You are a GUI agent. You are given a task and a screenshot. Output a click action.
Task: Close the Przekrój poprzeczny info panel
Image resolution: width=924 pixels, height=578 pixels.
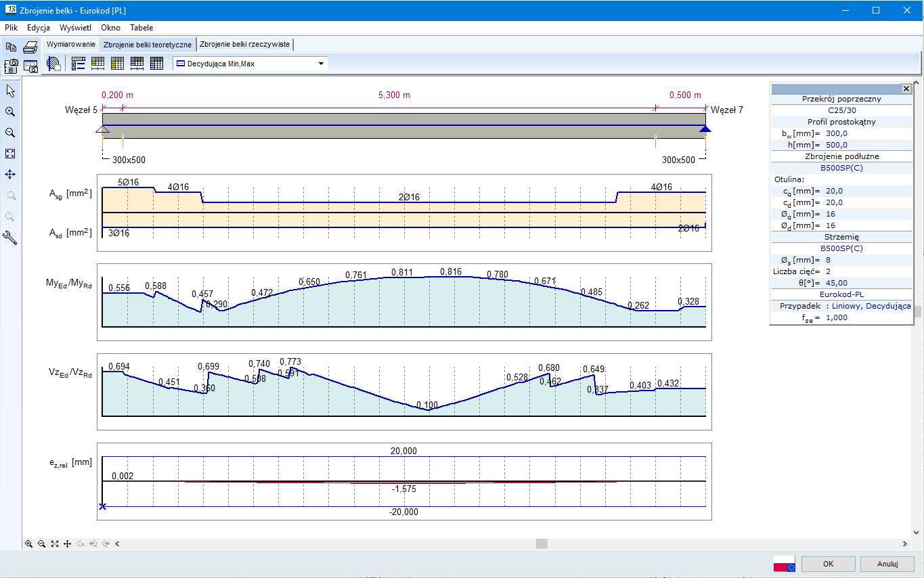click(x=906, y=89)
